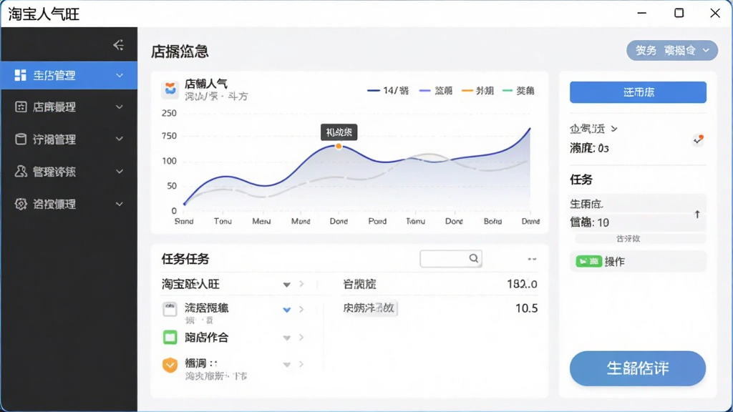
Task: Expand the chevron of database-icon sidebar item
Action: point(120,139)
